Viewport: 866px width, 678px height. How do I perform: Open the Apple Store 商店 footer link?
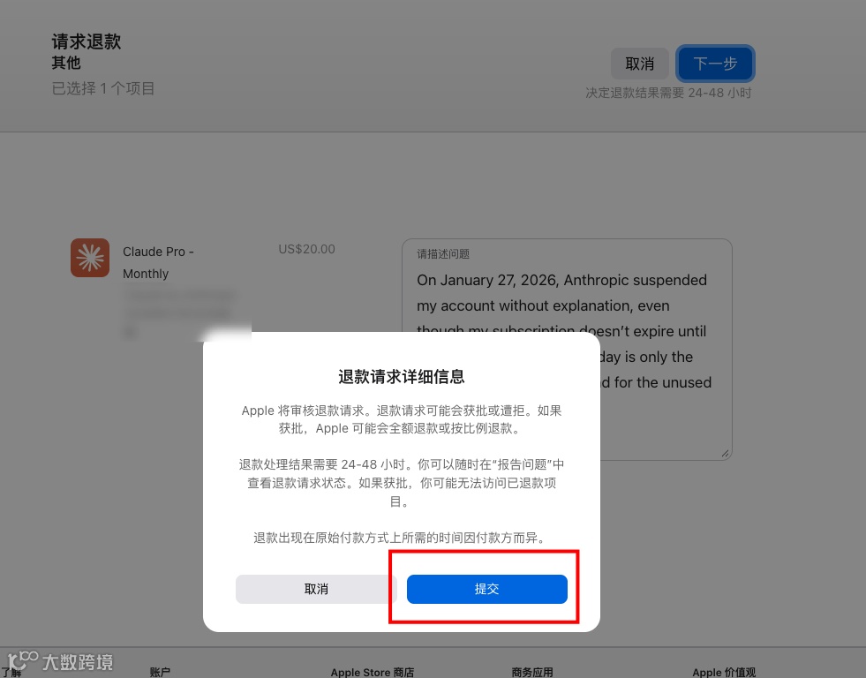(x=373, y=672)
